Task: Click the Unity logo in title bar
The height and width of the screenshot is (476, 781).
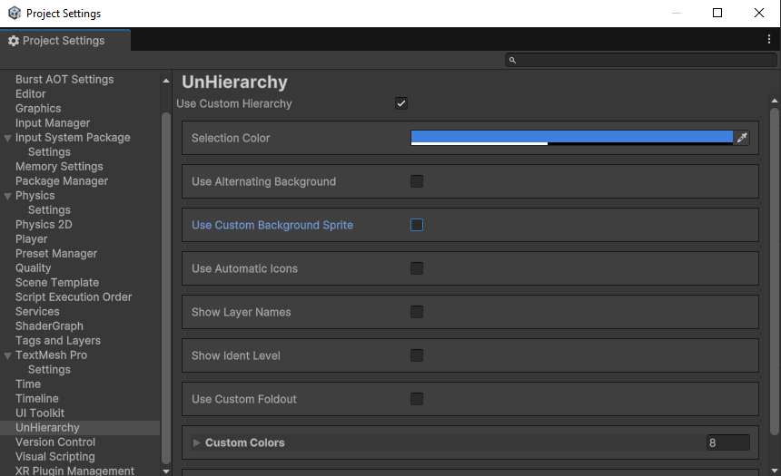Action: pyautogui.click(x=12, y=14)
